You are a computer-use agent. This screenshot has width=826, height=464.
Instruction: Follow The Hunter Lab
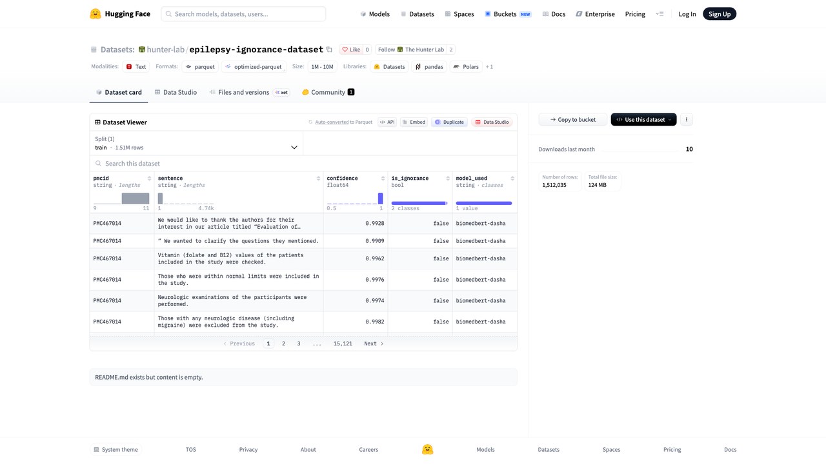pyautogui.click(x=410, y=50)
